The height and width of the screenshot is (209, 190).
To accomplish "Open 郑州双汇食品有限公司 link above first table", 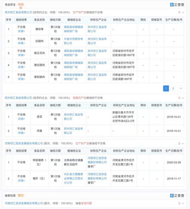I will [x=18, y=12].
